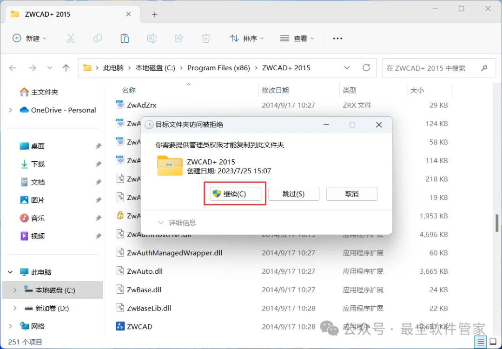Expand address bar history dropdown
This screenshot has width=502, height=349.
pos(347,68)
